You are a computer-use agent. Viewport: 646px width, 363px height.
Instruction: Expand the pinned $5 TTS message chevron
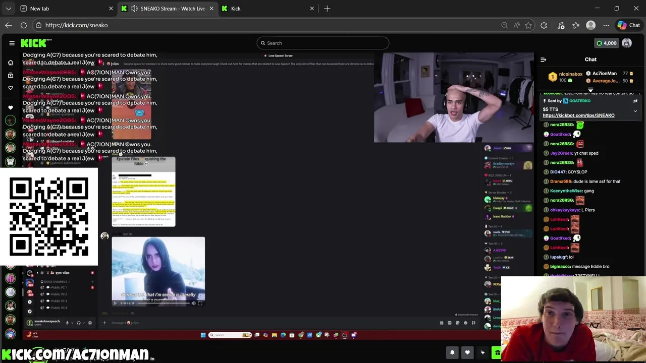[x=635, y=110]
